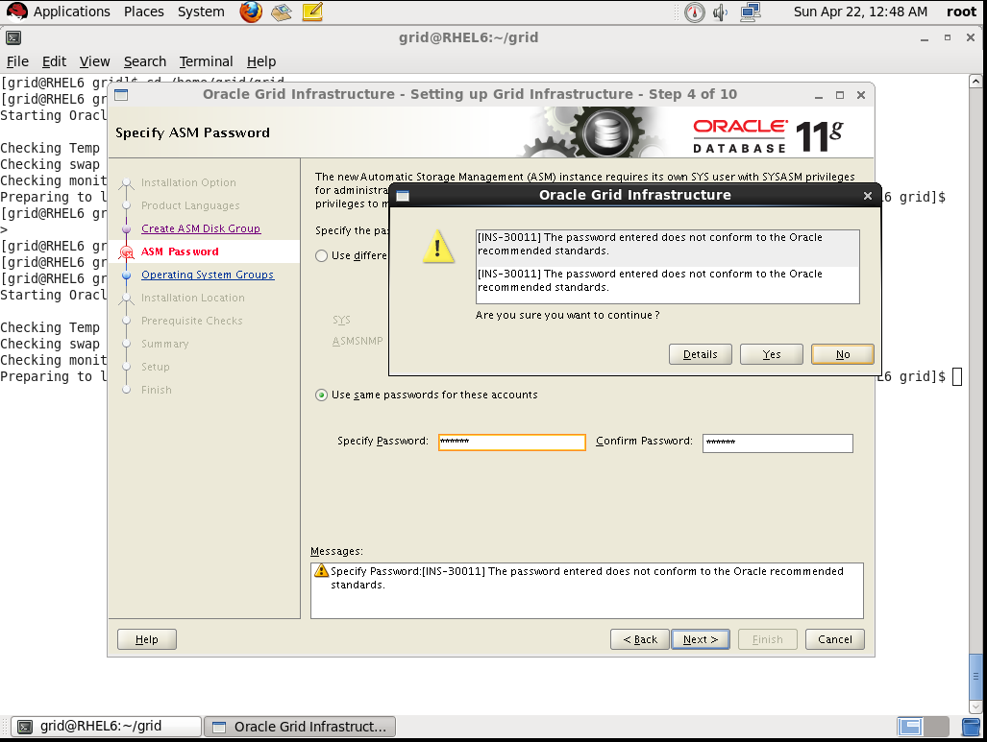Click the Product Languages step

pos(190,205)
